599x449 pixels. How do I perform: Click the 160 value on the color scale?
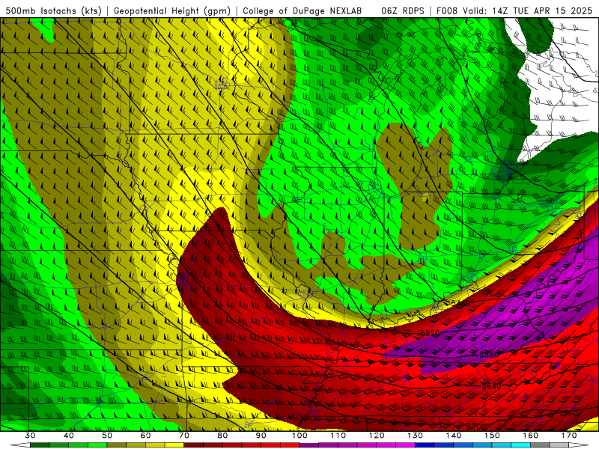pos(531,436)
